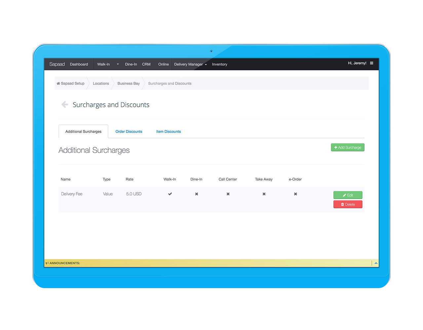
Task: Enable Dine-In for the Delivery Fee surcharge
Action: click(x=196, y=194)
